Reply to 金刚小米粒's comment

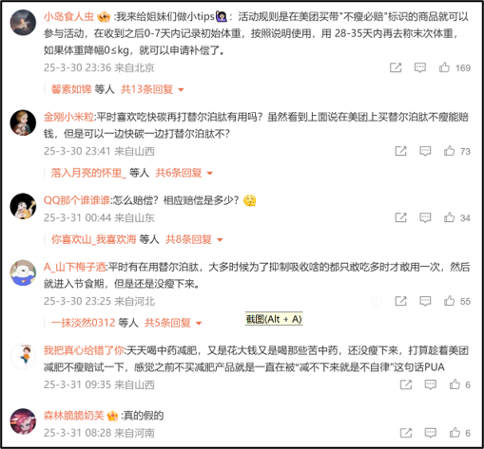(x=425, y=151)
